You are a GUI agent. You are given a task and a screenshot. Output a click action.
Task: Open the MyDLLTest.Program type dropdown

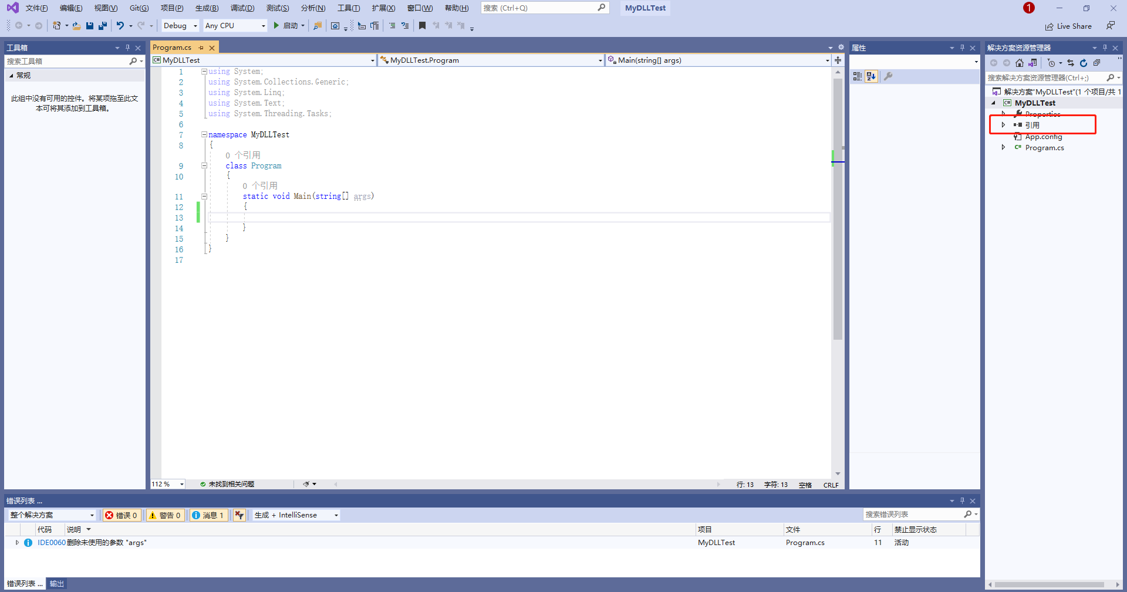coord(491,60)
